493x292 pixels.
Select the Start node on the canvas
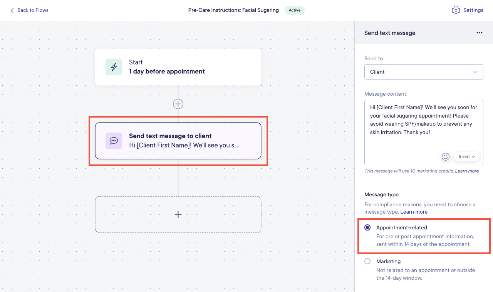(178, 67)
